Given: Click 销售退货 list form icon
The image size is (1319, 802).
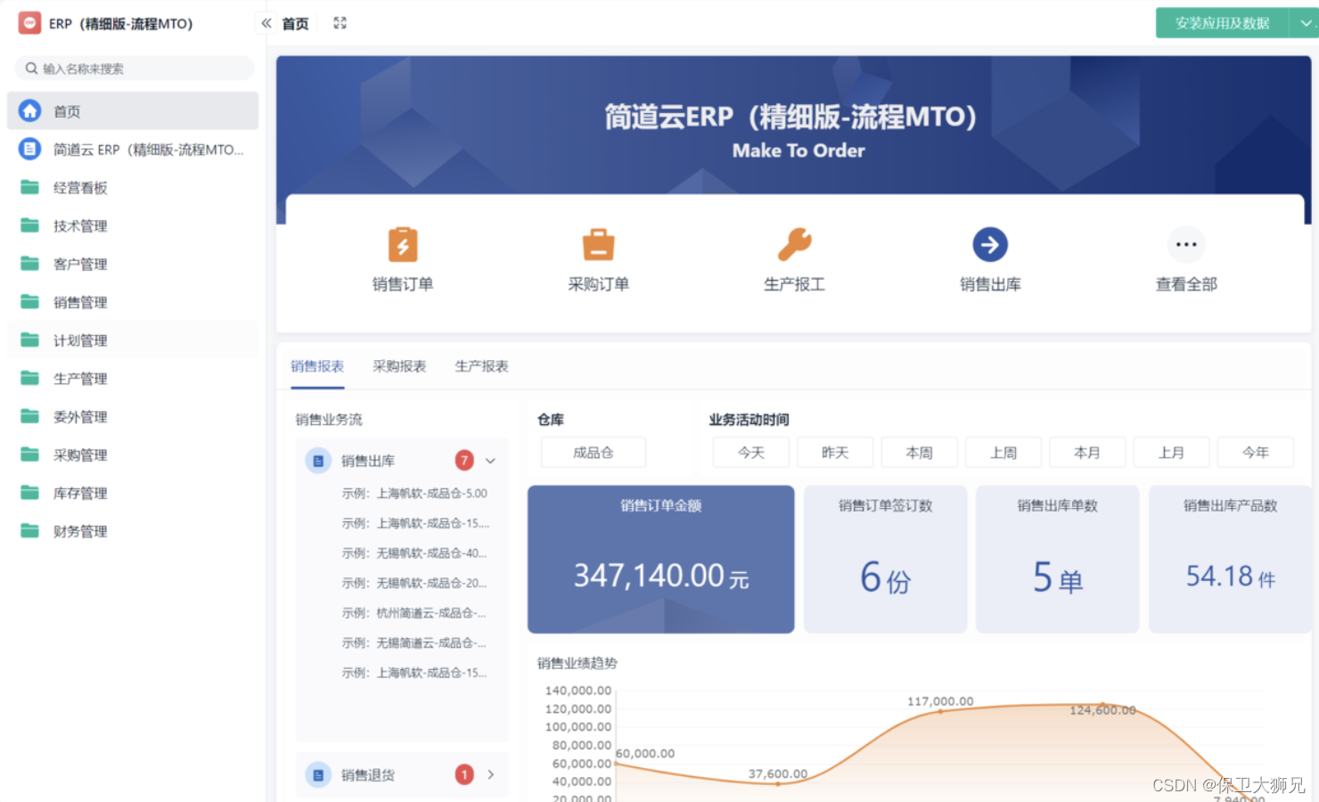Looking at the screenshot, I should (x=318, y=775).
